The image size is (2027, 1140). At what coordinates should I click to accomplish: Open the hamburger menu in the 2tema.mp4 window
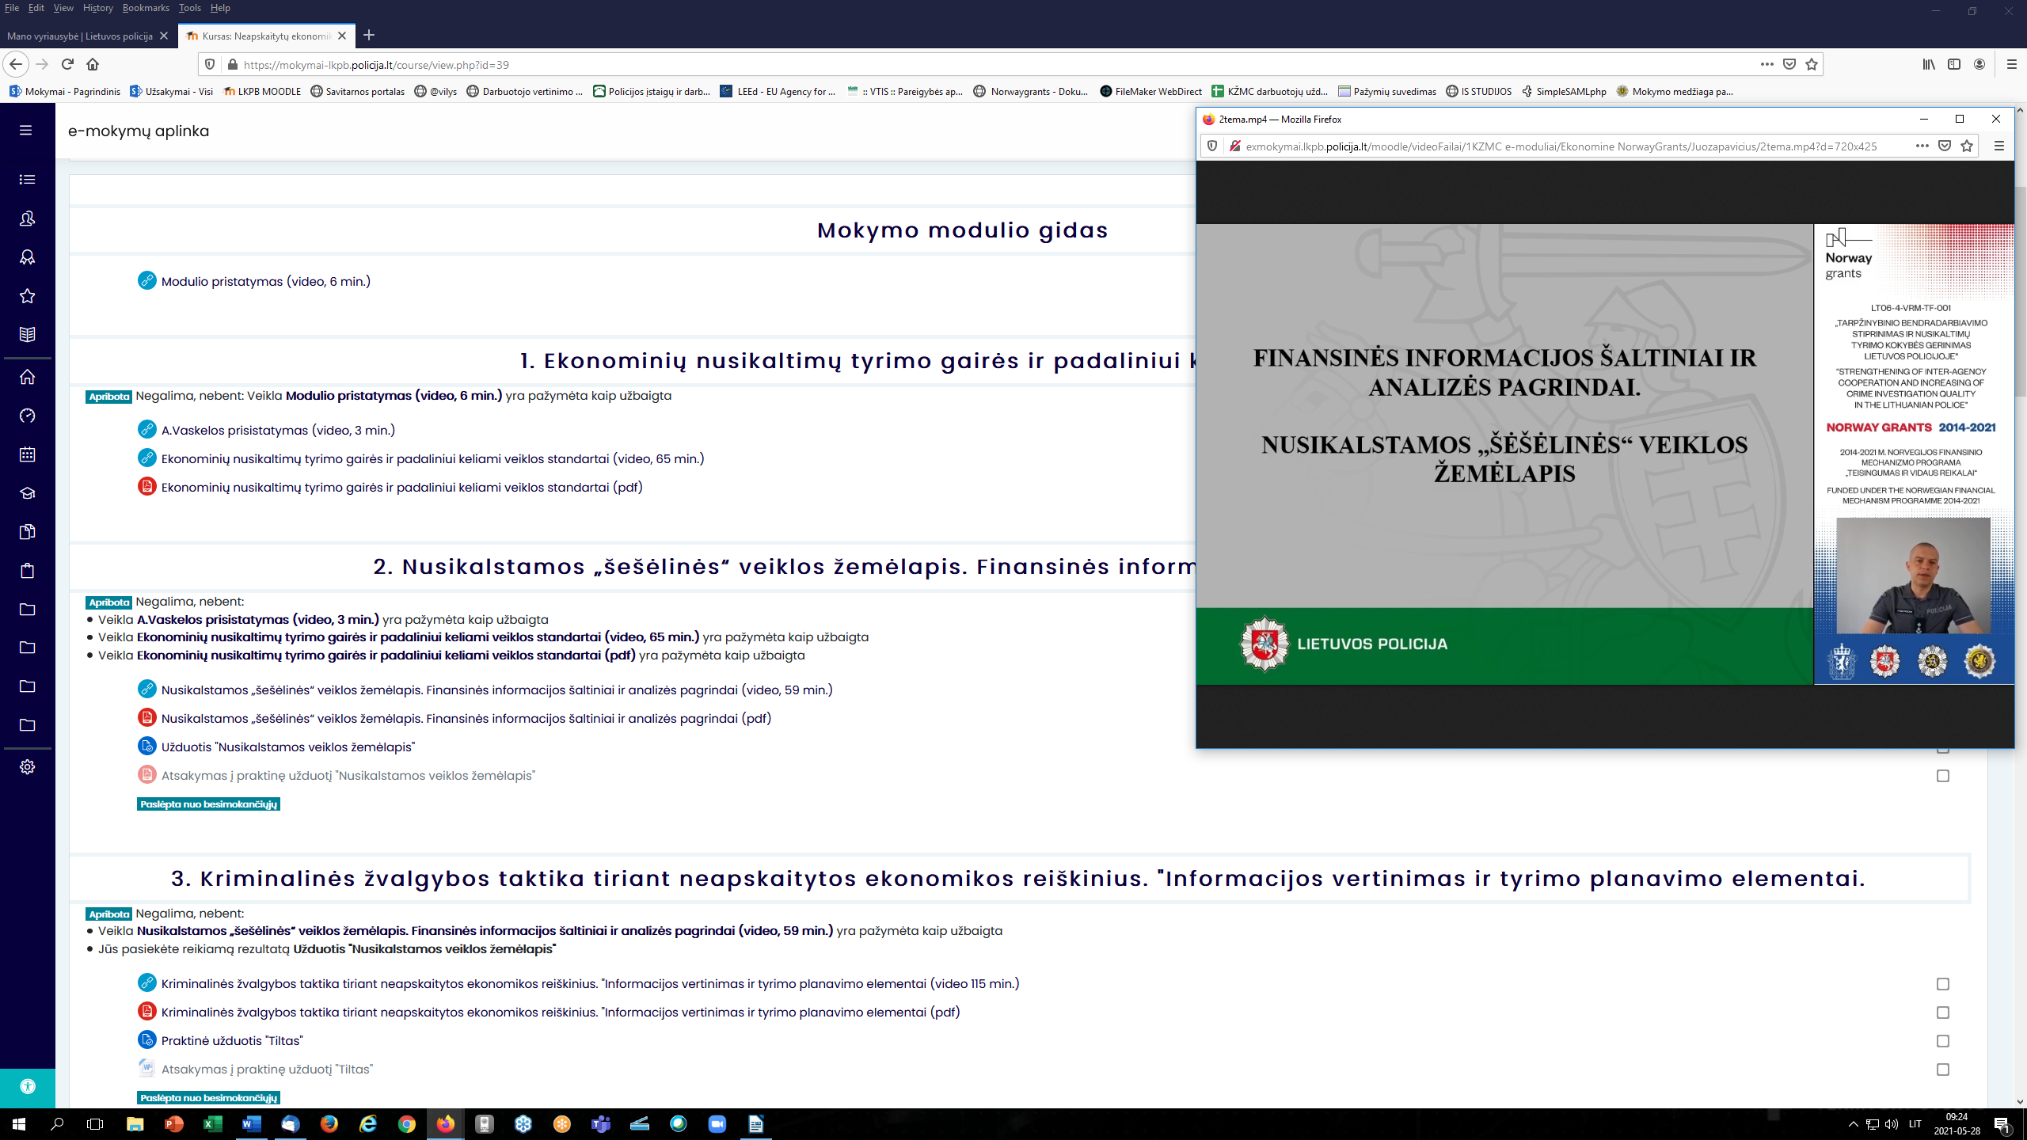(x=1999, y=146)
